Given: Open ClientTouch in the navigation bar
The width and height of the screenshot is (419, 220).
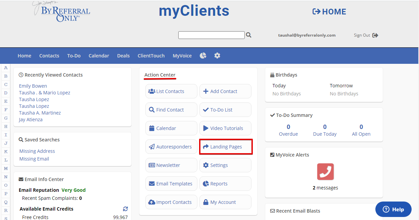Looking at the screenshot, I should tap(151, 56).
